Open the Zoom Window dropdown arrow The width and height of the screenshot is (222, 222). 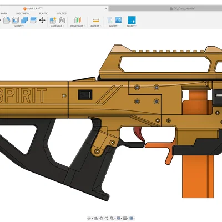point(115,218)
